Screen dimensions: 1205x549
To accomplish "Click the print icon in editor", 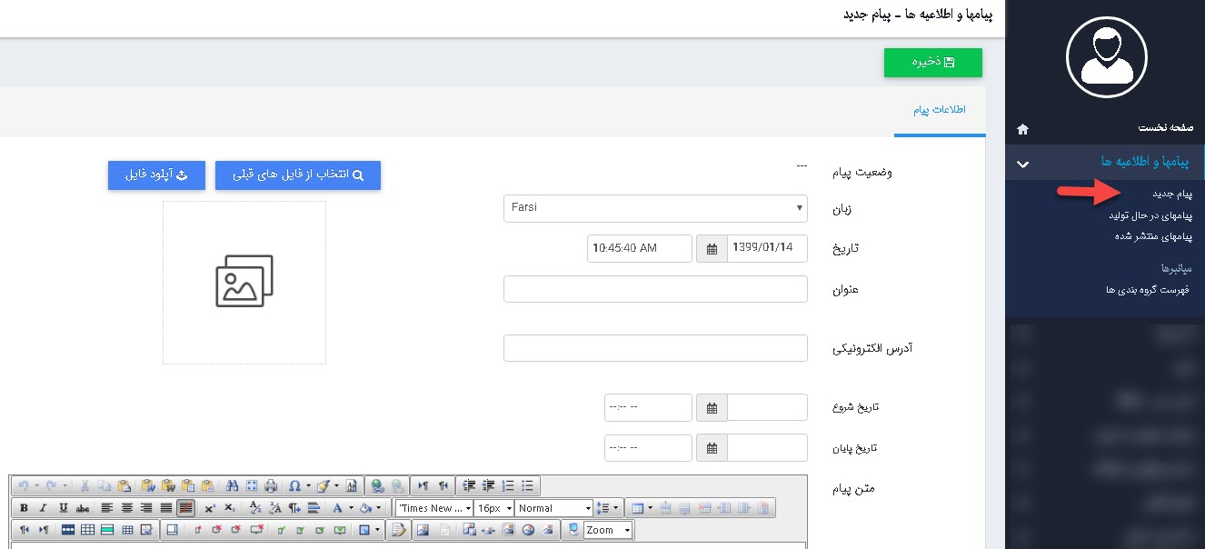I will tap(271, 485).
